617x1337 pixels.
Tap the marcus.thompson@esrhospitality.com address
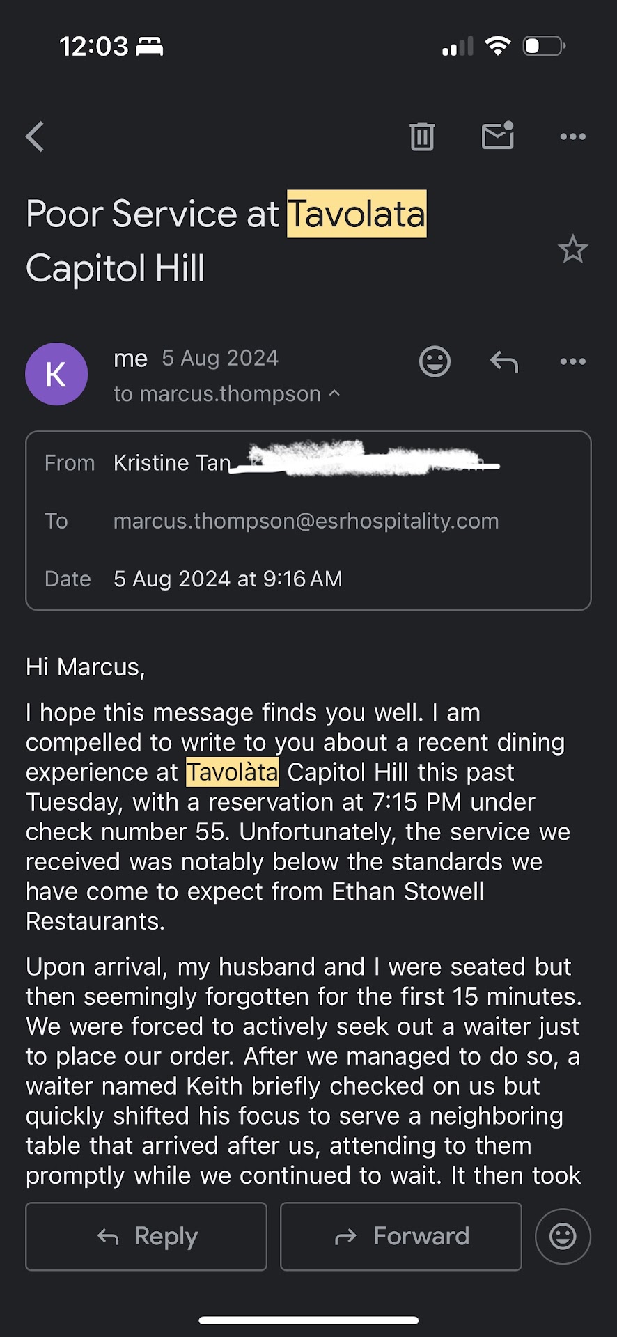[306, 521]
